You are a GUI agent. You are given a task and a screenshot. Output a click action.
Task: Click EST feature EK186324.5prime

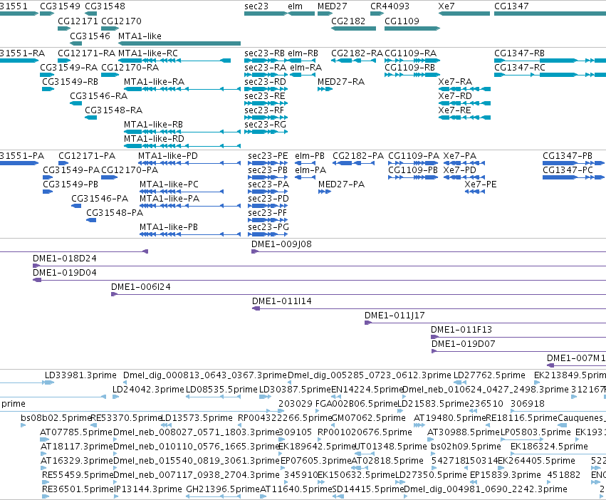558,454
